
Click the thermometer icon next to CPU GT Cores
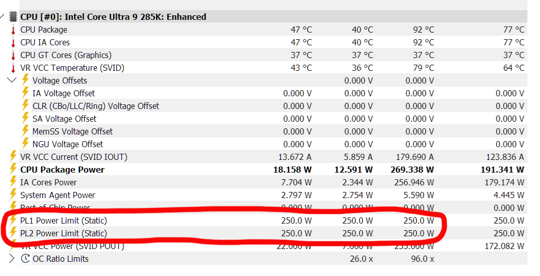click(x=13, y=56)
